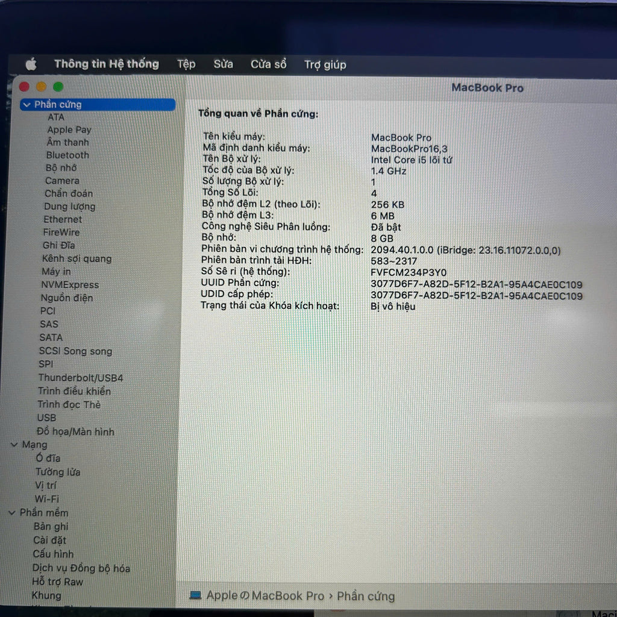
Task: Open the Trợ giúp menu
Action: pyautogui.click(x=325, y=64)
